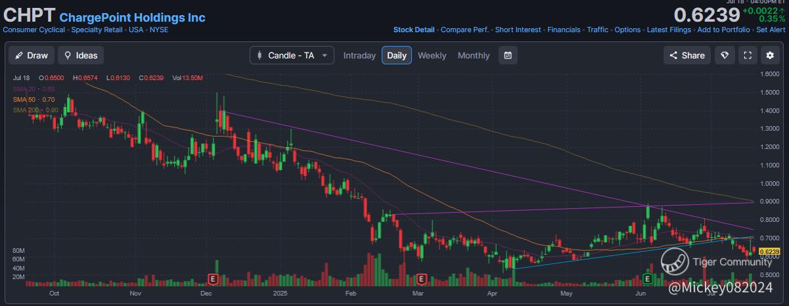789x306 pixels.
Task: Open the ChargePoint Holdings Inc link
Action: coord(132,18)
